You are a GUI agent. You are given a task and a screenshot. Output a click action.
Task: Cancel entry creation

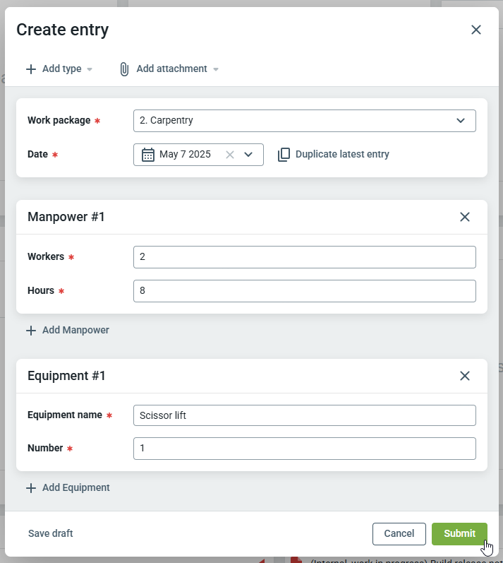(399, 534)
